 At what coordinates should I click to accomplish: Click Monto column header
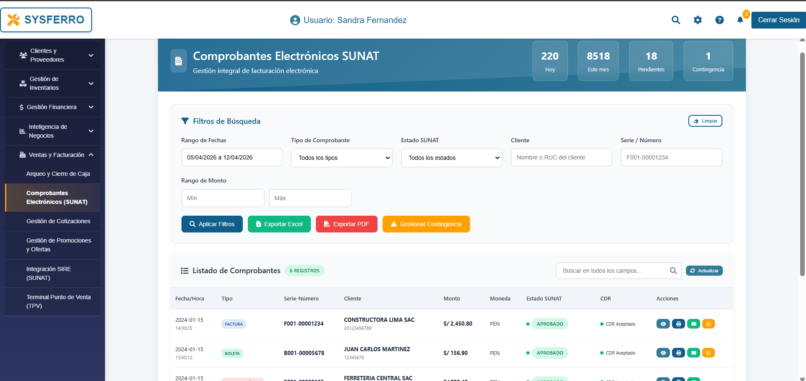point(452,299)
